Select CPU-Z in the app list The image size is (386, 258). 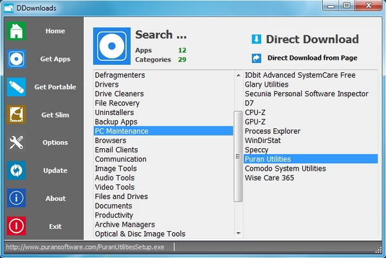click(311, 112)
